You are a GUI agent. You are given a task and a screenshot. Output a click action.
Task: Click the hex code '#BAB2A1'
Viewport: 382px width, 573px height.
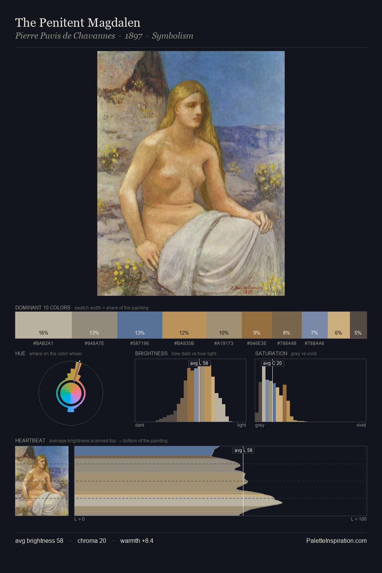(x=43, y=343)
